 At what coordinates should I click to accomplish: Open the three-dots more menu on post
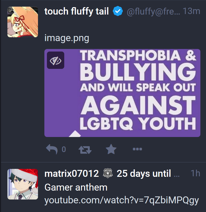coord(137,149)
